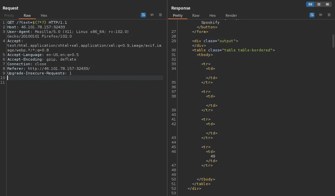Select side-by-side layout icon
The image size is (335, 196).
pos(310,4)
